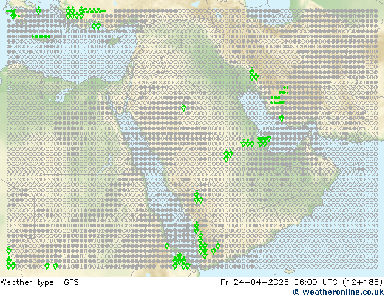Image resolution: width=385 pixels, height=297 pixels.
Task: Click the "Weather type GFS" caption
Action: pyautogui.click(x=39, y=282)
